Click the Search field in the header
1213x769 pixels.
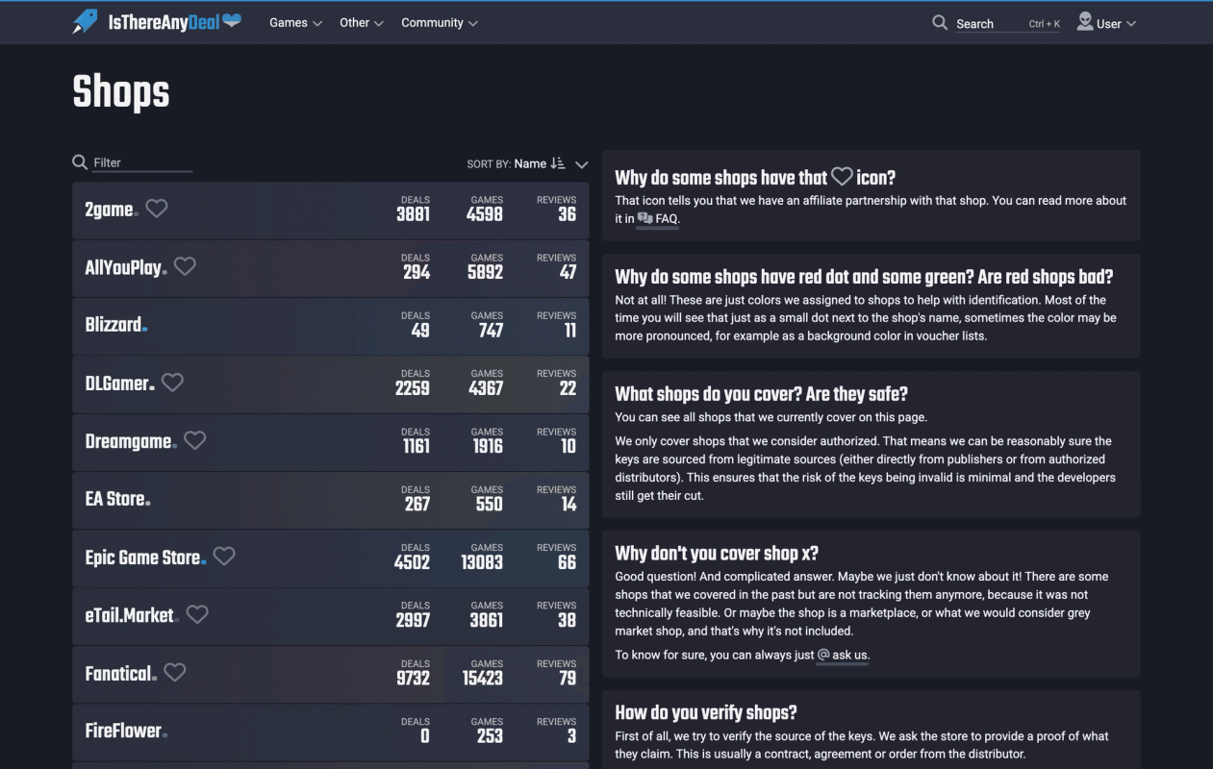coord(1008,24)
